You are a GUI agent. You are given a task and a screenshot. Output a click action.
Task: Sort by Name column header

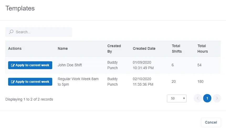click(x=63, y=48)
